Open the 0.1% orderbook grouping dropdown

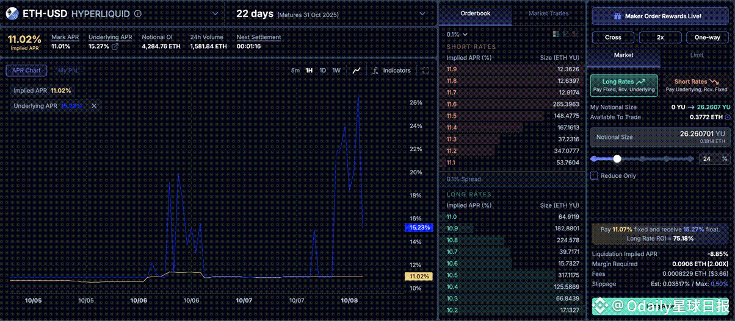click(457, 35)
